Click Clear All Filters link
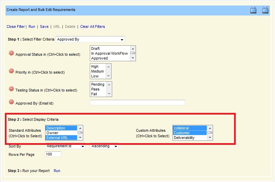Image resolution: width=275 pixels, height=182 pixels. click(93, 26)
